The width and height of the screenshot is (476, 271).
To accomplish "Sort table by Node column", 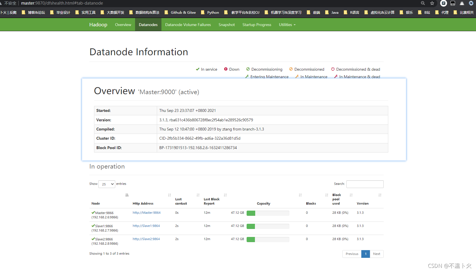I will [x=127, y=195].
